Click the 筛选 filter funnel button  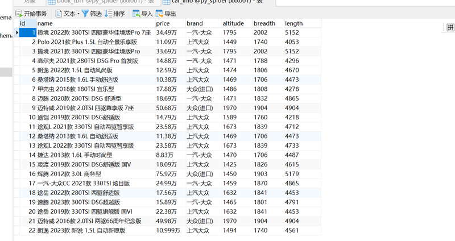pyautogui.click(x=92, y=14)
